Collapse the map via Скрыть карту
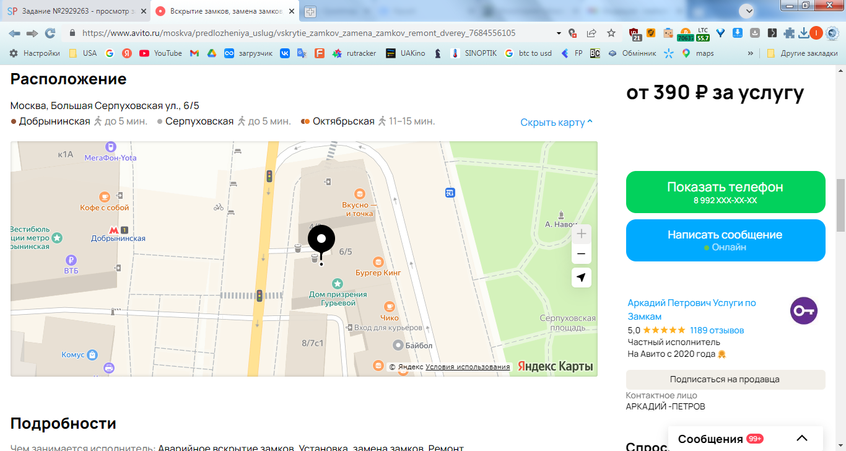 [x=557, y=122]
